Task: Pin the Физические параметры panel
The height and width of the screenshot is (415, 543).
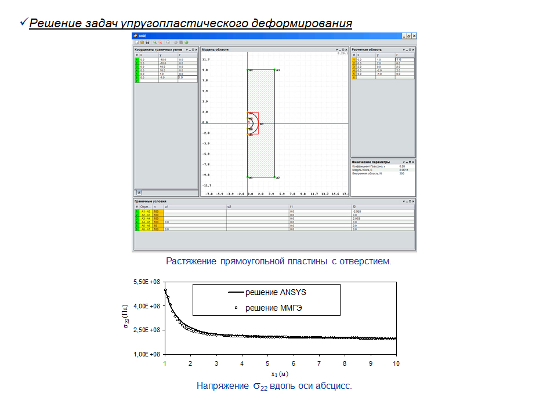Action: pos(404,162)
